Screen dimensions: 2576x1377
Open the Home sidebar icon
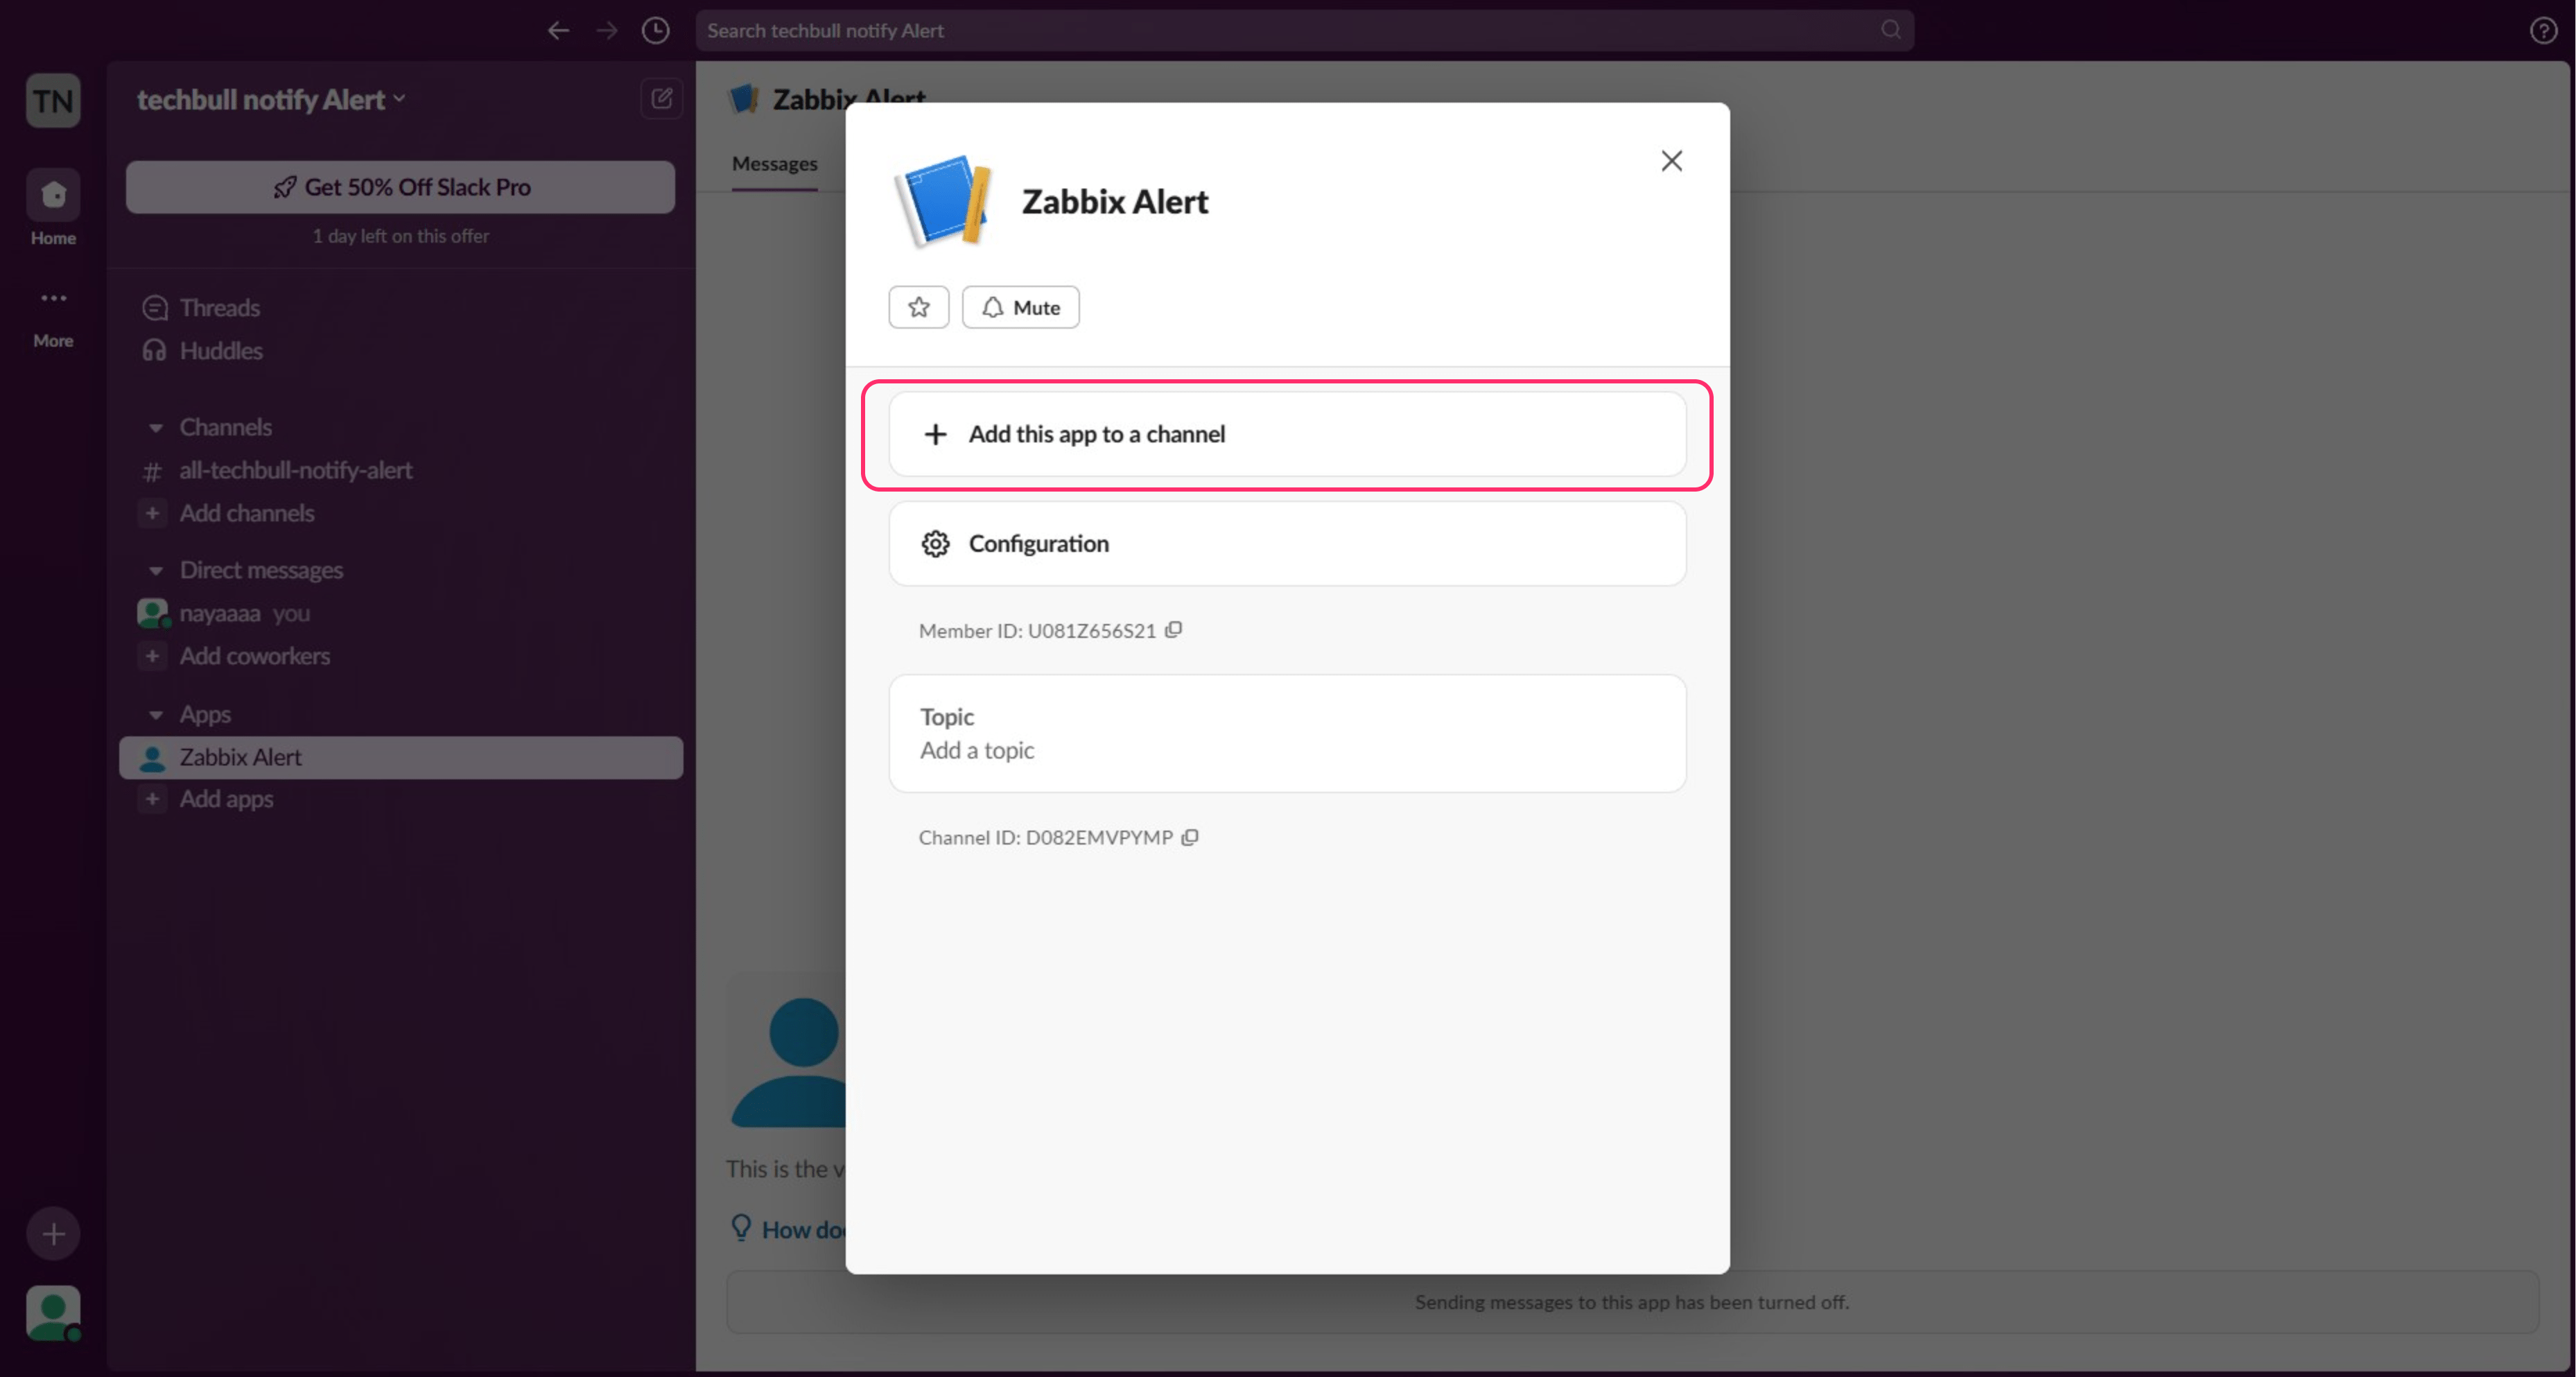[53, 196]
